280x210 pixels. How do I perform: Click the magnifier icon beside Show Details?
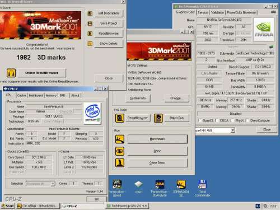point(90,44)
